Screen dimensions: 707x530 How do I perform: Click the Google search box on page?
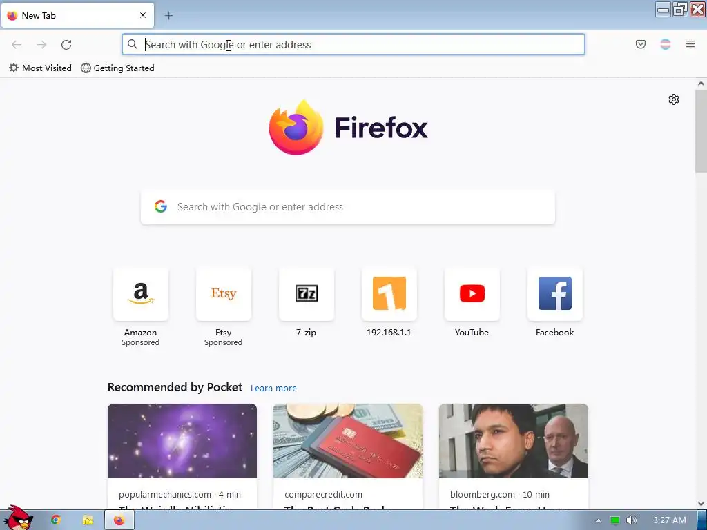348,207
